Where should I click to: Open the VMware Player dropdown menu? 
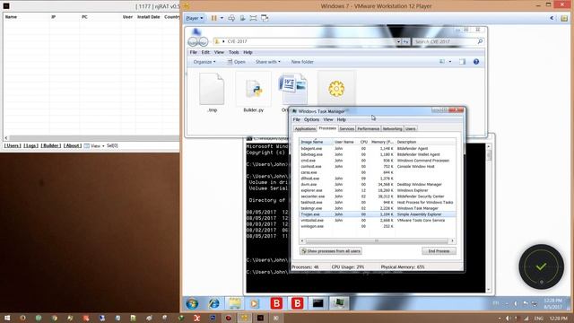195,18
